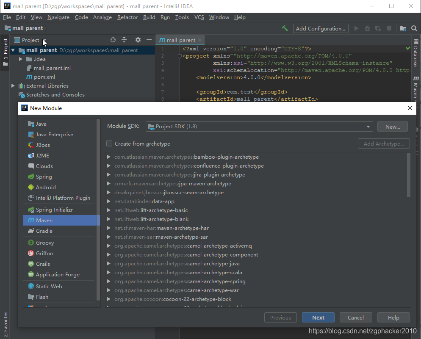Click the New... SDK button
Image resolution: width=421 pixels, height=339 pixels.
[393, 127]
